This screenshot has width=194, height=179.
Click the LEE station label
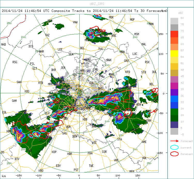tap(60, 49)
